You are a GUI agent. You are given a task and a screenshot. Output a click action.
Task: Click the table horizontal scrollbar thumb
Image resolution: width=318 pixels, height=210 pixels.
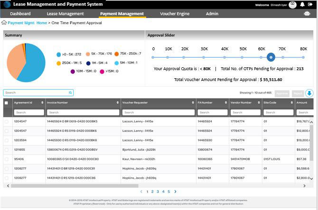[x=75, y=186]
